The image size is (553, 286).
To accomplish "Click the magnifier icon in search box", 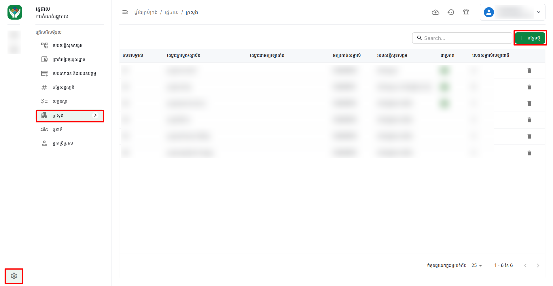I will [x=419, y=38].
